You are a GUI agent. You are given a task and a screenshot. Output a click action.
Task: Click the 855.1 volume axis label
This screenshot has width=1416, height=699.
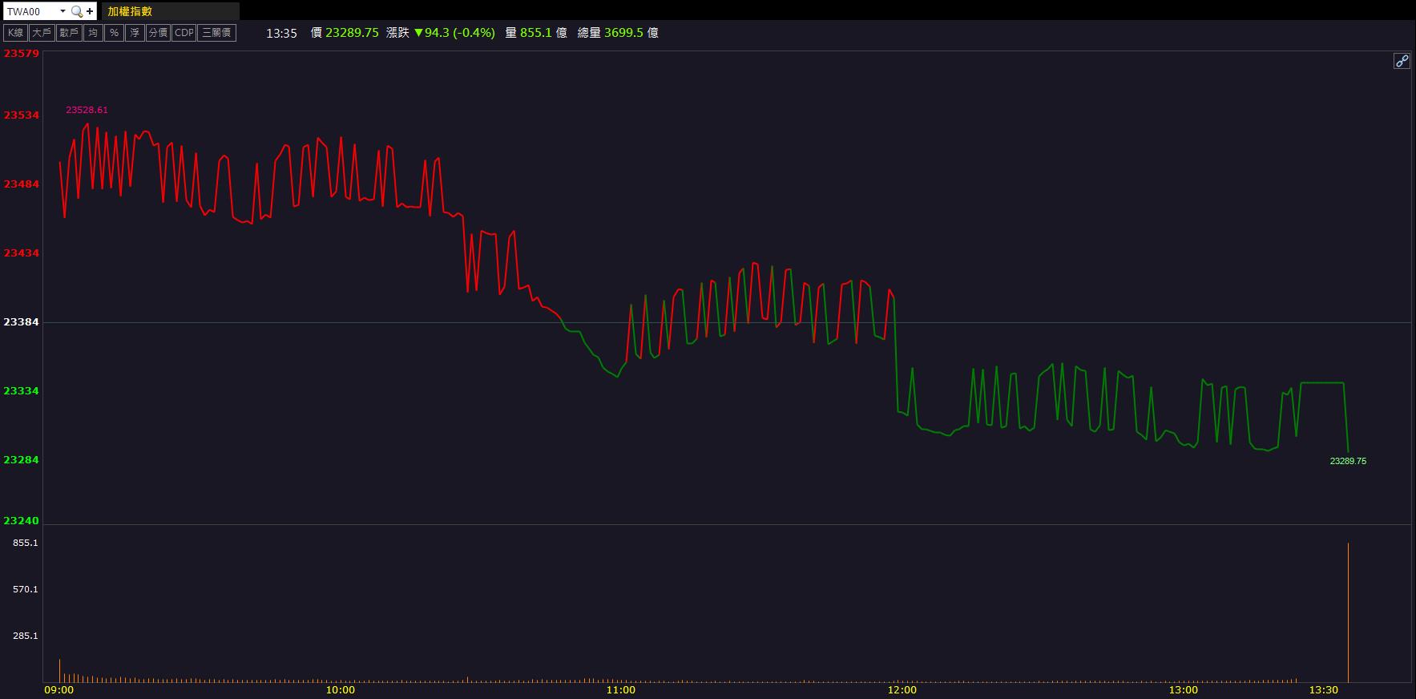pyautogui.click(x=26, y=543)
